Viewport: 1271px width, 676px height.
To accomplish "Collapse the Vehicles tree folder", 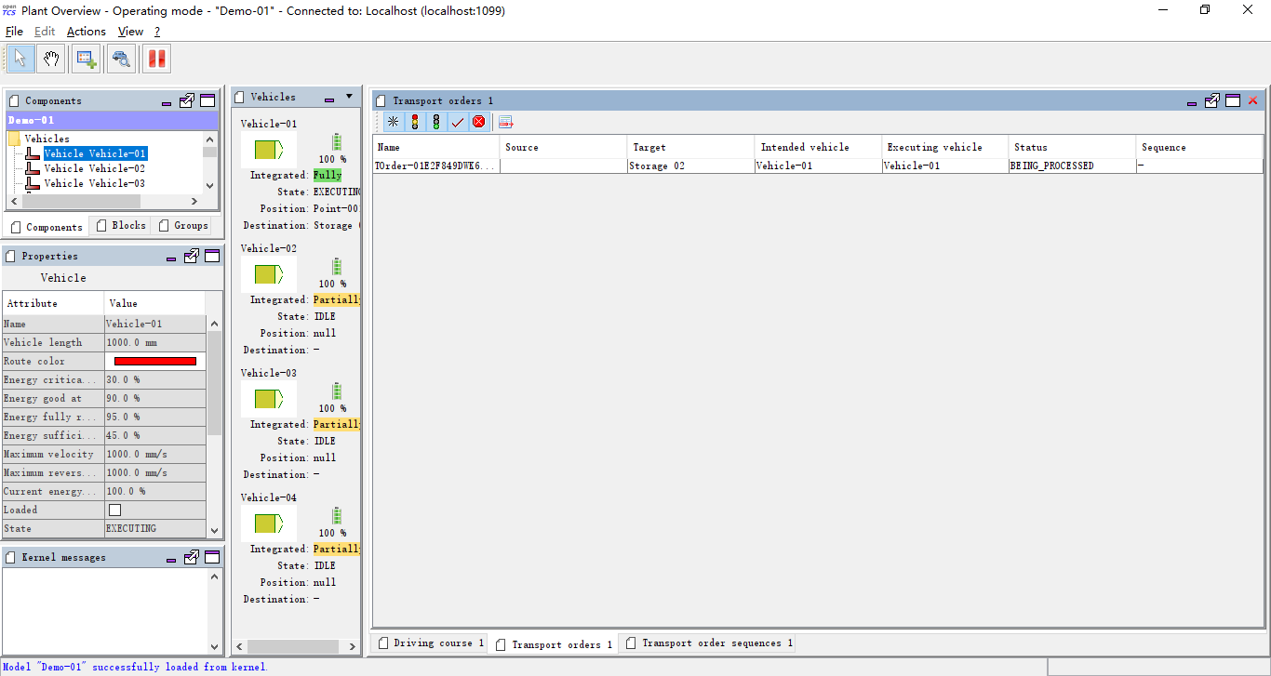I will (x=14, y=138).
